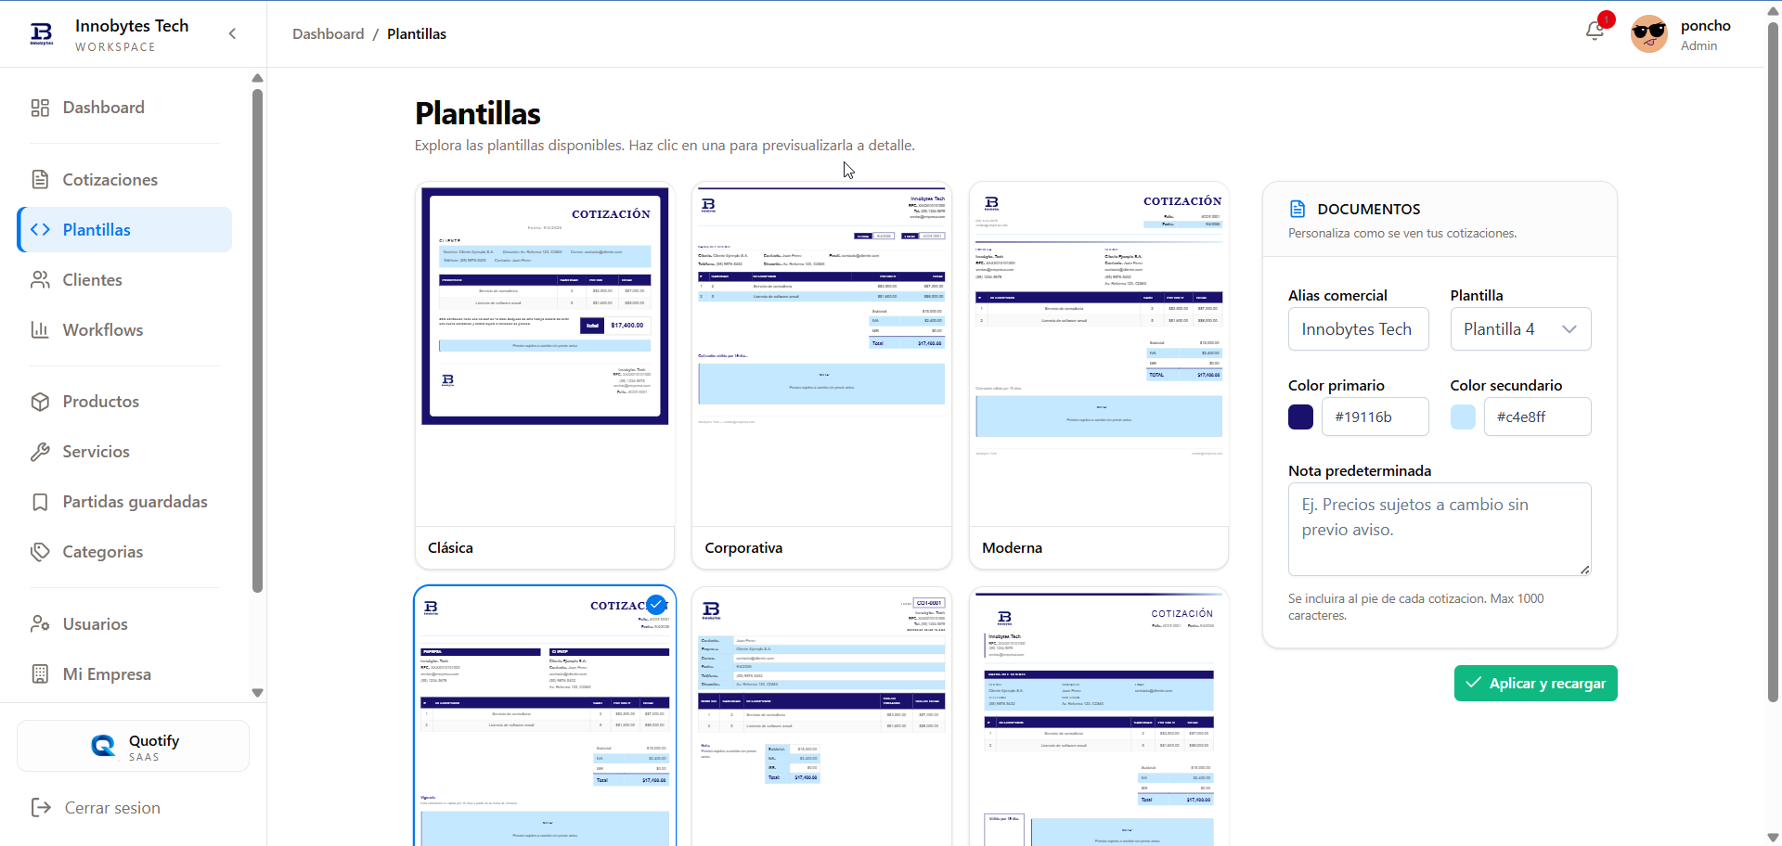Click the Documentos panel file icon
Image resolution: width=1782 pixels, height=846 pixels.
[x=1298, y=210]
